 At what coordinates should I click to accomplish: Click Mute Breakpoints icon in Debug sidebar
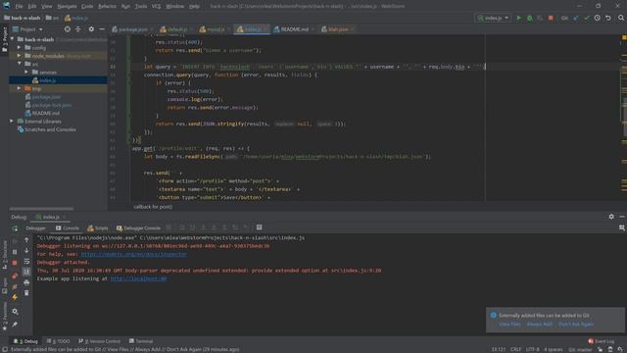pyautogui.click(x=15, y=286)
